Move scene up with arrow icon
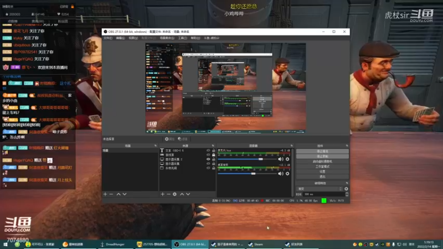This screenshot has width=443, height=249. click(x=119, y=194)
